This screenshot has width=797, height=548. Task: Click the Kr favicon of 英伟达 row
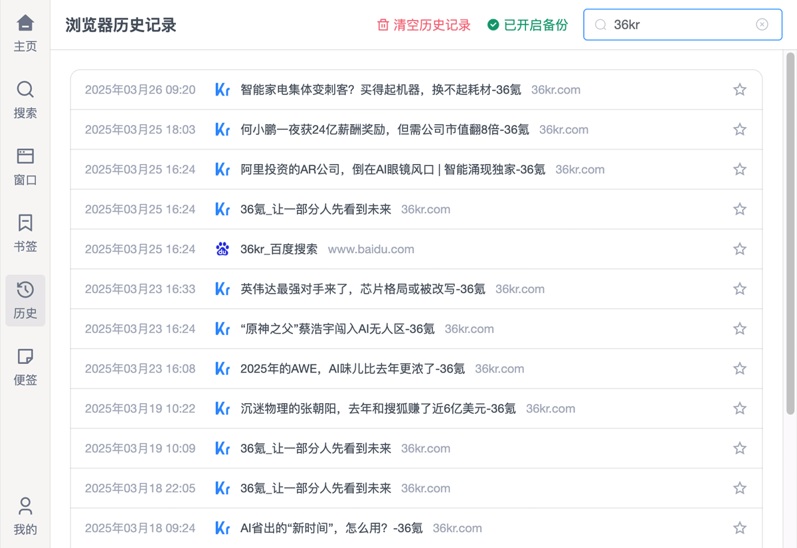coord(222,289)
